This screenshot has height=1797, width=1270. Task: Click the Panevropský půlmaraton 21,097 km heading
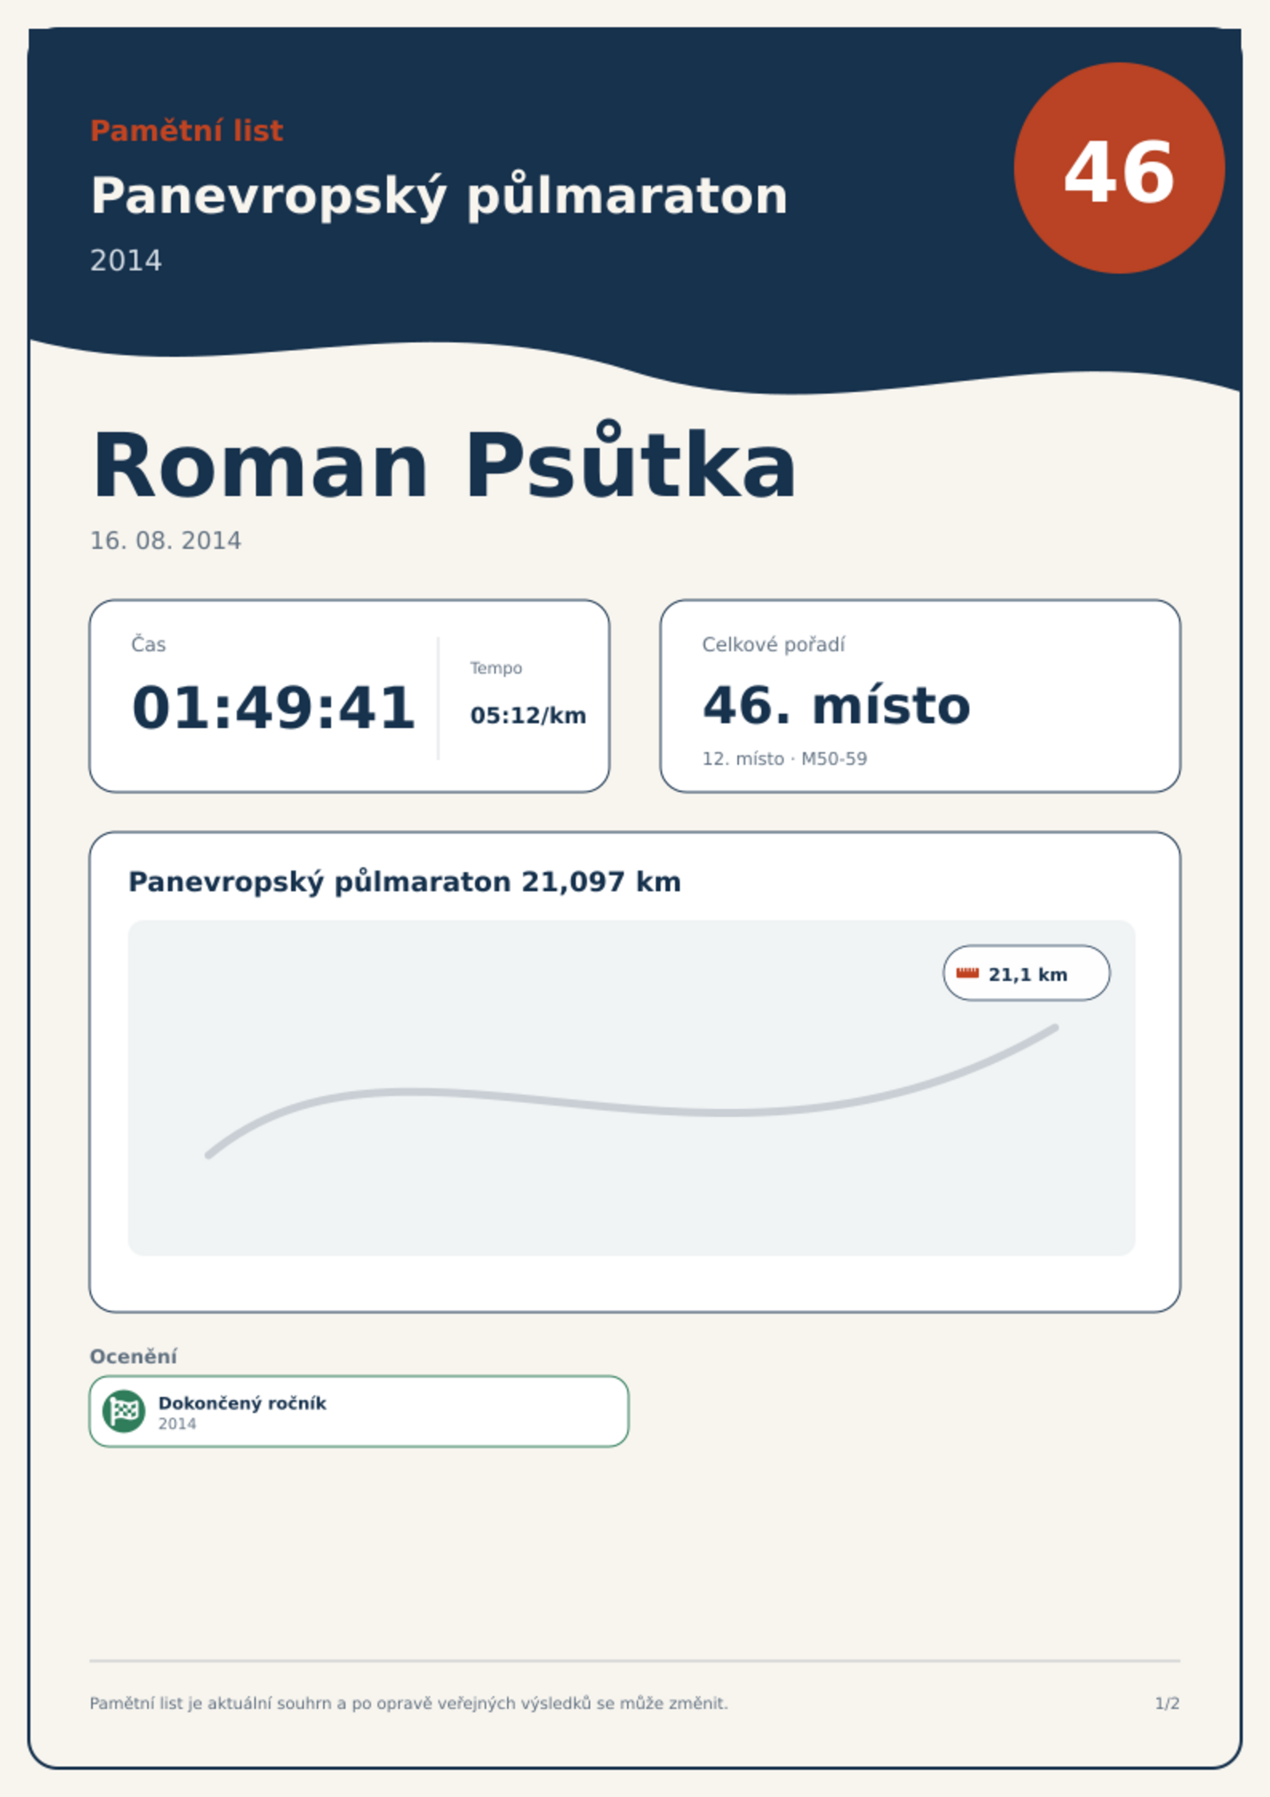(405, 882)
